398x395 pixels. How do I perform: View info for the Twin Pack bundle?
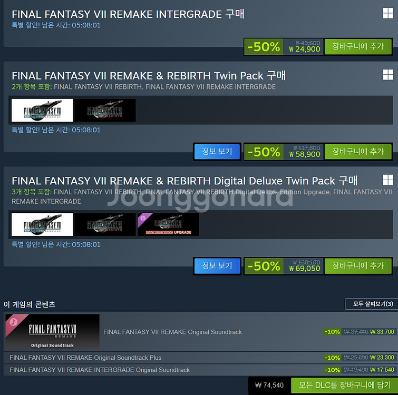coord(217,152)
